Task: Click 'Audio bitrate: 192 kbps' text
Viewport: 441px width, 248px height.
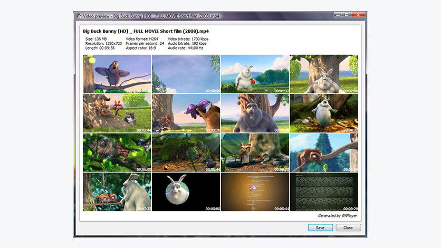Action: coord(187,43)
